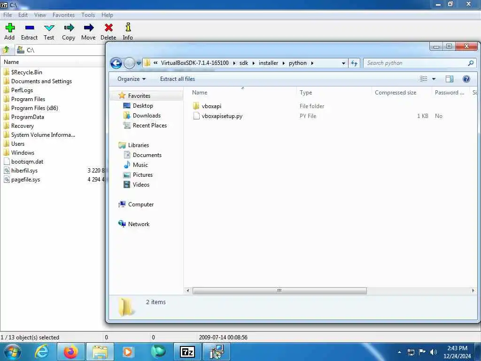This screenshot has height=361, width=481.
Task: Go back with the Explorer back arrow
Action: [116, 63]
